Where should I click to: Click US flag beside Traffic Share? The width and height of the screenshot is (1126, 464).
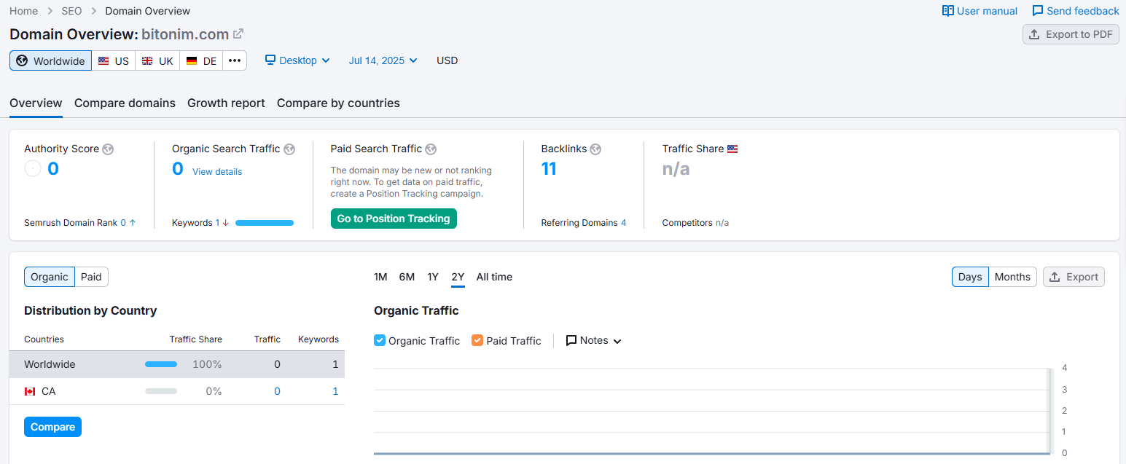tap(732, 149)
